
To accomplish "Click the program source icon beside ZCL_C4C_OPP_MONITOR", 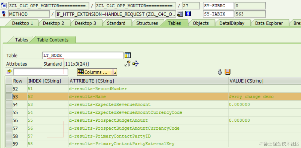I will click(x=4, y=6).
